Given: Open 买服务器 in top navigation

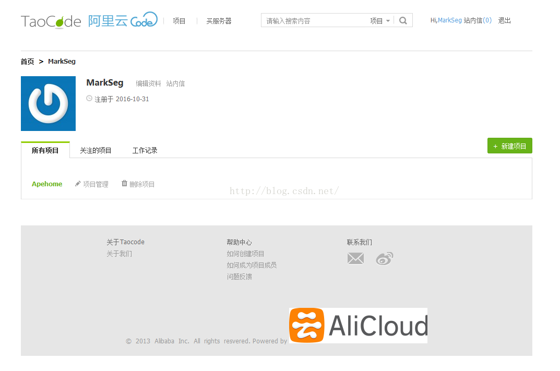Looking at the screenshot, I should [219, 21].
